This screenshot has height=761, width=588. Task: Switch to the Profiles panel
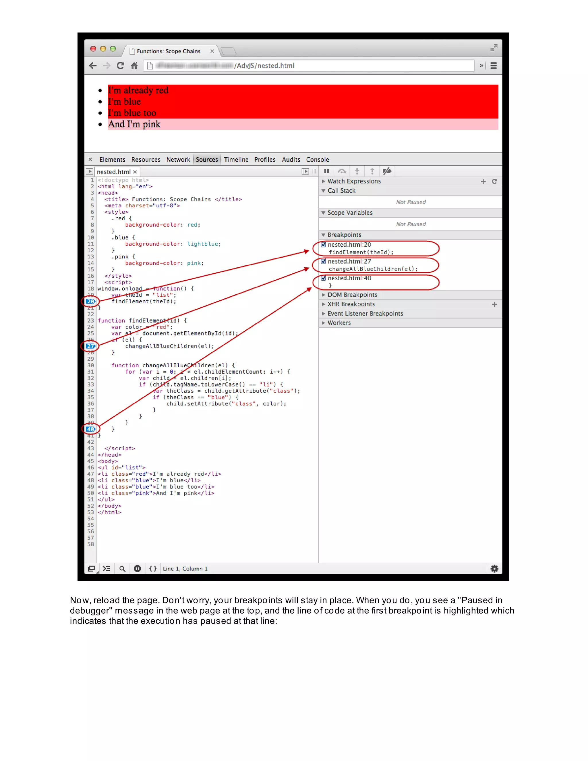point(265,160)
